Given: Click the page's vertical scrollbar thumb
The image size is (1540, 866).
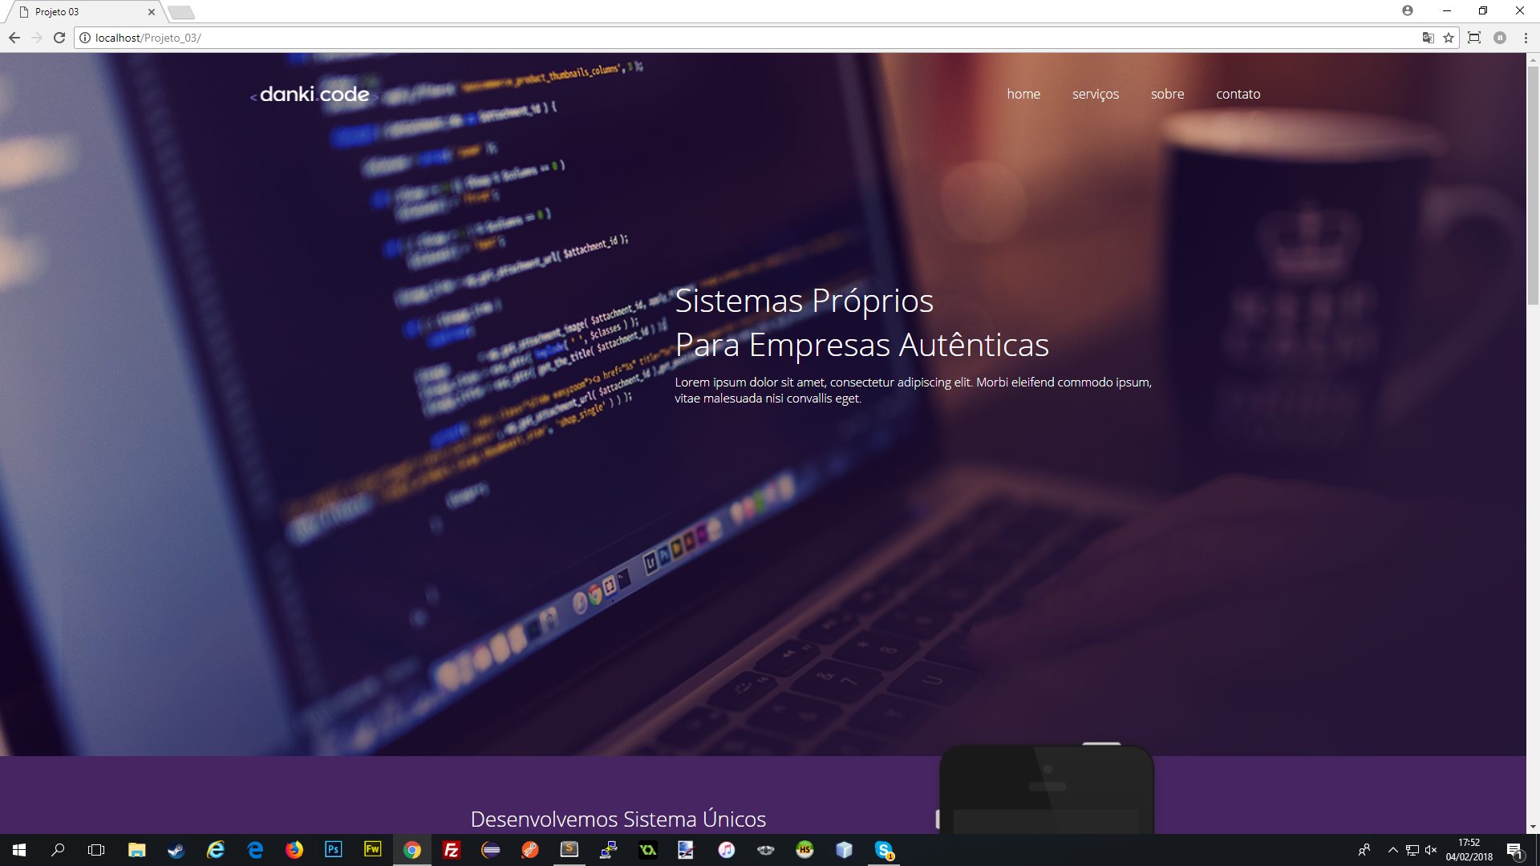Looking at the screenshot, I should click(x=1533, y=184).
